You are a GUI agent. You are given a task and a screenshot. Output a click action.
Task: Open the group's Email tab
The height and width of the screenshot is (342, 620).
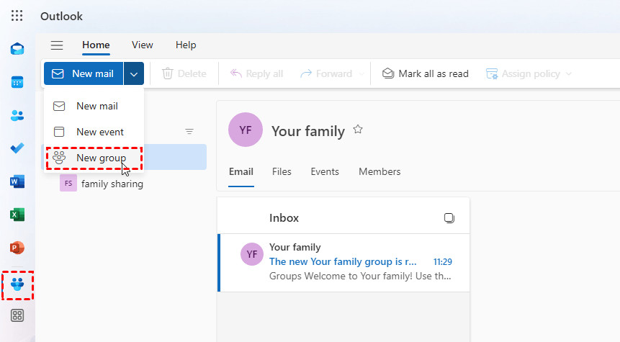(241, 171)
